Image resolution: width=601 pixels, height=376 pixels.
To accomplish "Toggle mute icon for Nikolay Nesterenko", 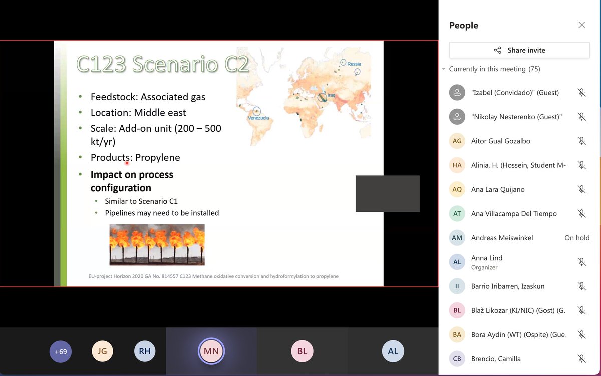I will pyautogui.click(x=581, y=117).
